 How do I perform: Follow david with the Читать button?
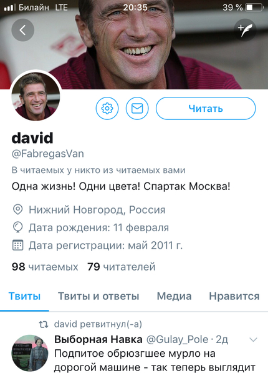click(206, 109)
